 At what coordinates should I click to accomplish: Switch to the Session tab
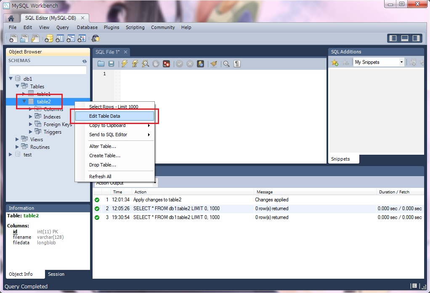click(x=56, y=274)
